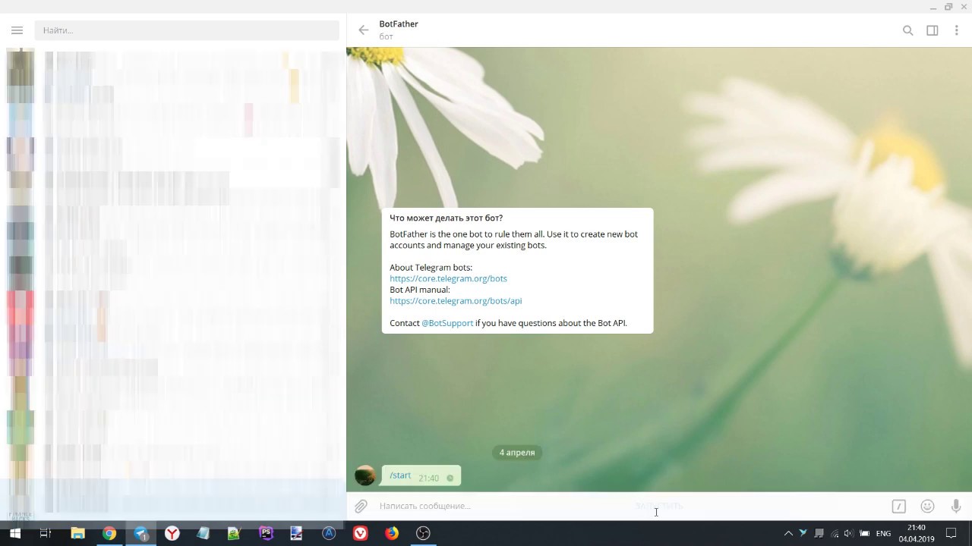Open the core.telegram.org/bots/api link
The width and height of the screenshot is (972, 546).
coord(456,300)
